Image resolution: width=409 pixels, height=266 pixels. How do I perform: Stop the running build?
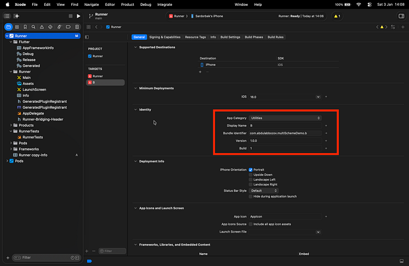(71, 16)
